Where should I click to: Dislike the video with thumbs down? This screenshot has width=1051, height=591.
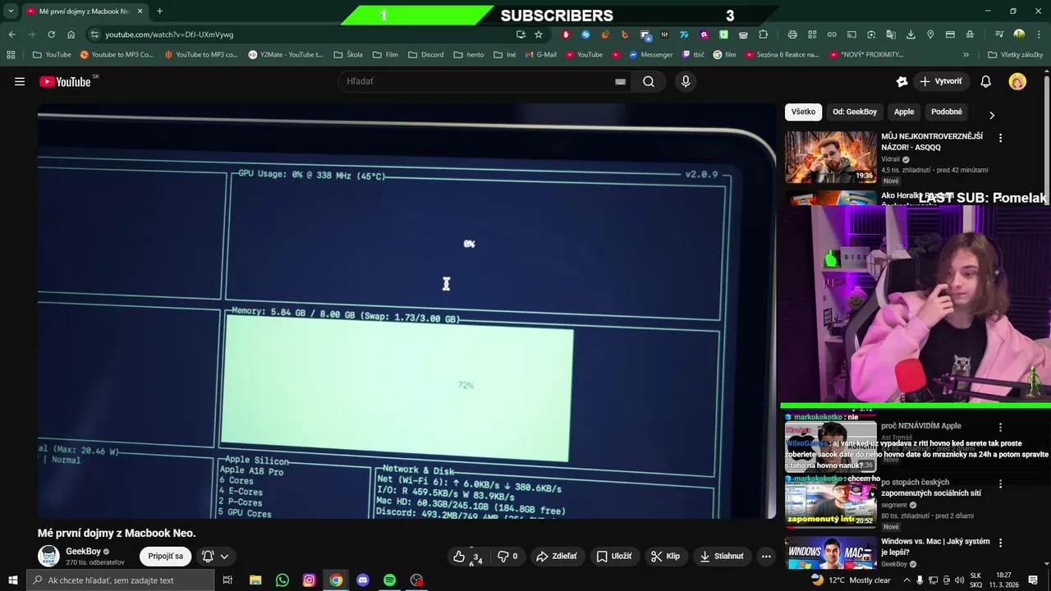point(508,557)
